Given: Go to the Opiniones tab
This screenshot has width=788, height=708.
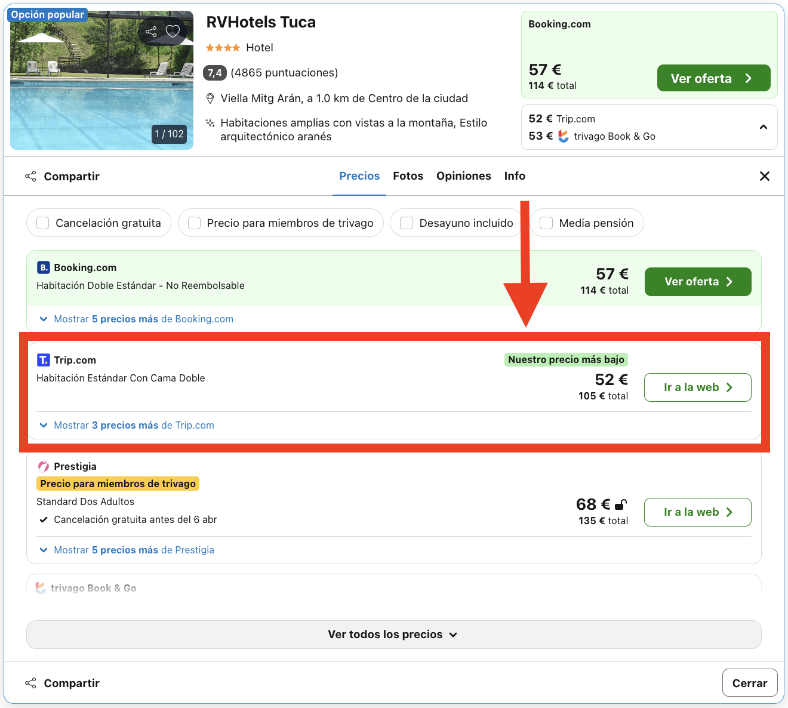Looking at the screenshot, I should pyautogui.click(x=464, y=176).
